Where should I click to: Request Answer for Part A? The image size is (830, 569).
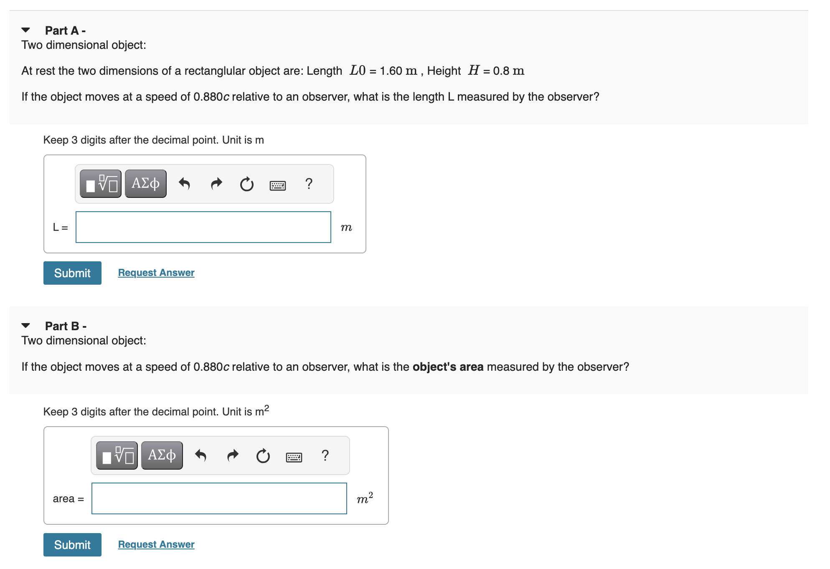156,272
